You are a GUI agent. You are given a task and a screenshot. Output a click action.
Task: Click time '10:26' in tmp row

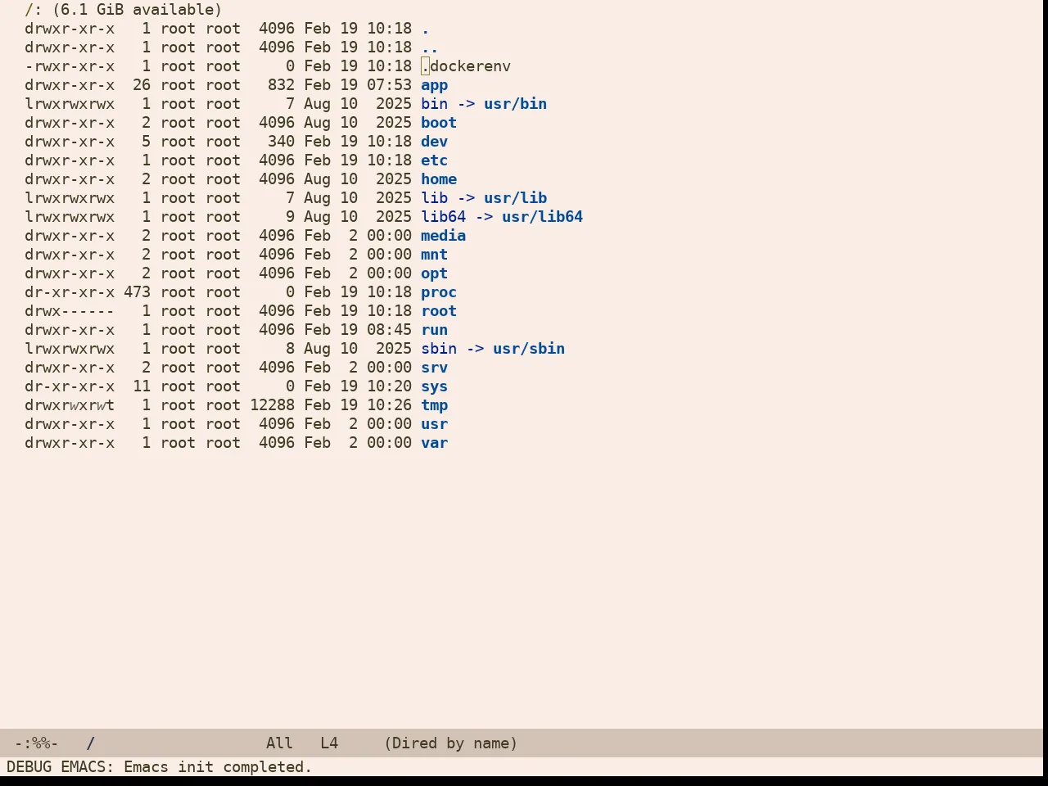[389, 405]
